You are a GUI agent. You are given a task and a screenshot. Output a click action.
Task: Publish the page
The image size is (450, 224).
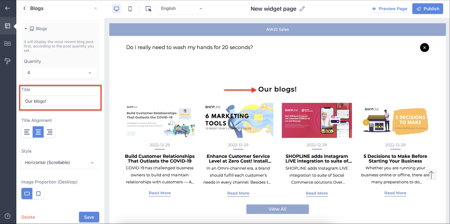tap(428, 9)
